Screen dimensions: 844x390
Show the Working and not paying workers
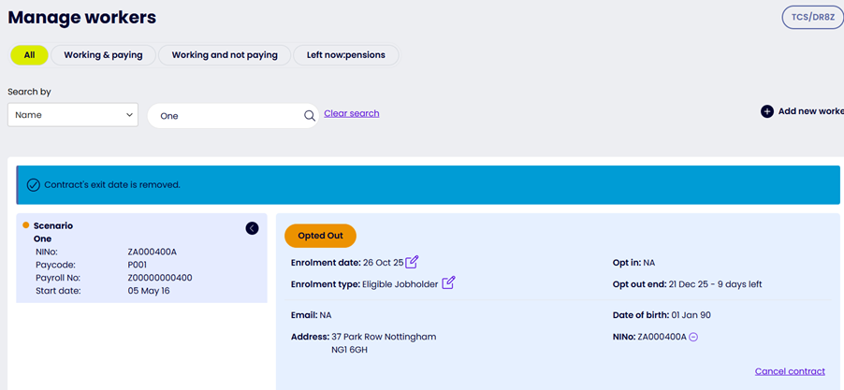[x=225, y=55]
